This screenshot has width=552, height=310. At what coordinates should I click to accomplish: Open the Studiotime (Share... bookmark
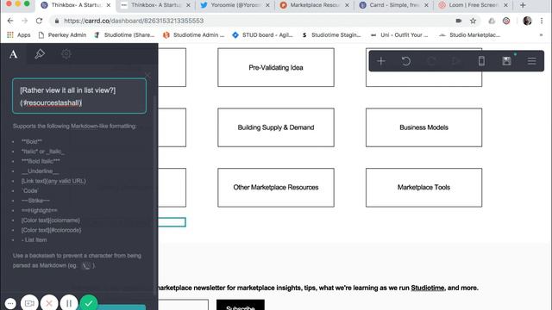tap(124, 34)
